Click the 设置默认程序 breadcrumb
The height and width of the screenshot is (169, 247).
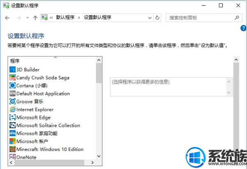(97, 17)
